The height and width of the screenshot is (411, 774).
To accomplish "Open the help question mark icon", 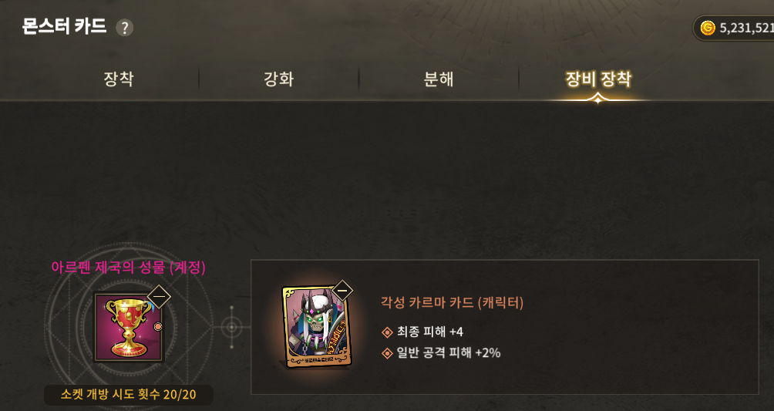I will click(124, 28).
